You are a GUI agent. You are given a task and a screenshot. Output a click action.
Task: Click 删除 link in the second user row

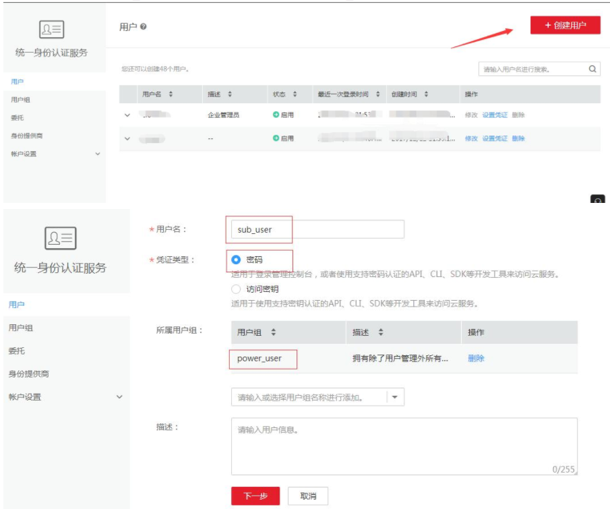[x=518, y=138]
